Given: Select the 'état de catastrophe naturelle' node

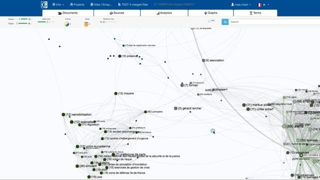Looking at the screenshot, I should point(123,45).
